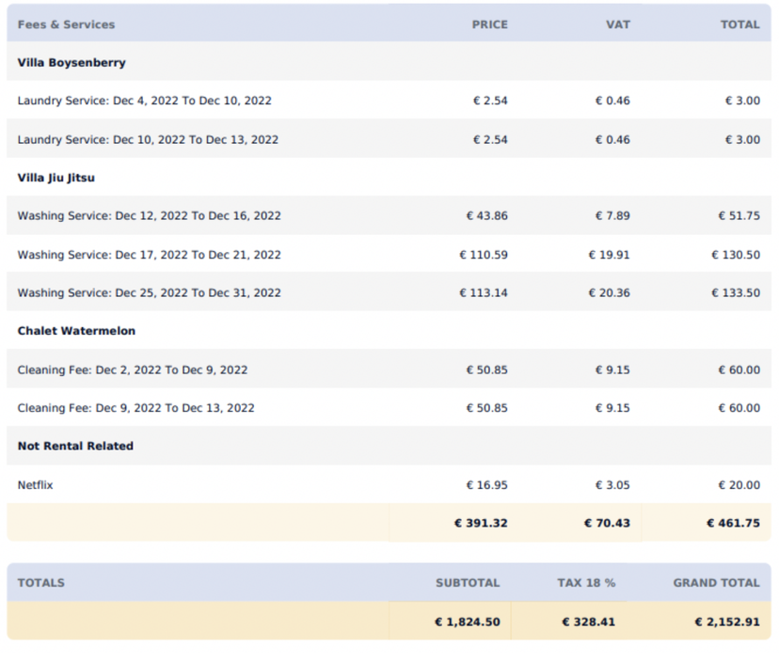Click the € 2,152.91 grand total

723,622
